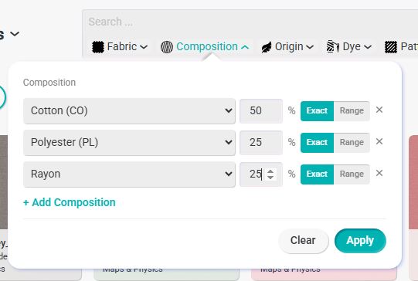Click the Fabric swatch icon
Image resolution: width=418 pixels, height=281 pixels.
pos(98,47)
